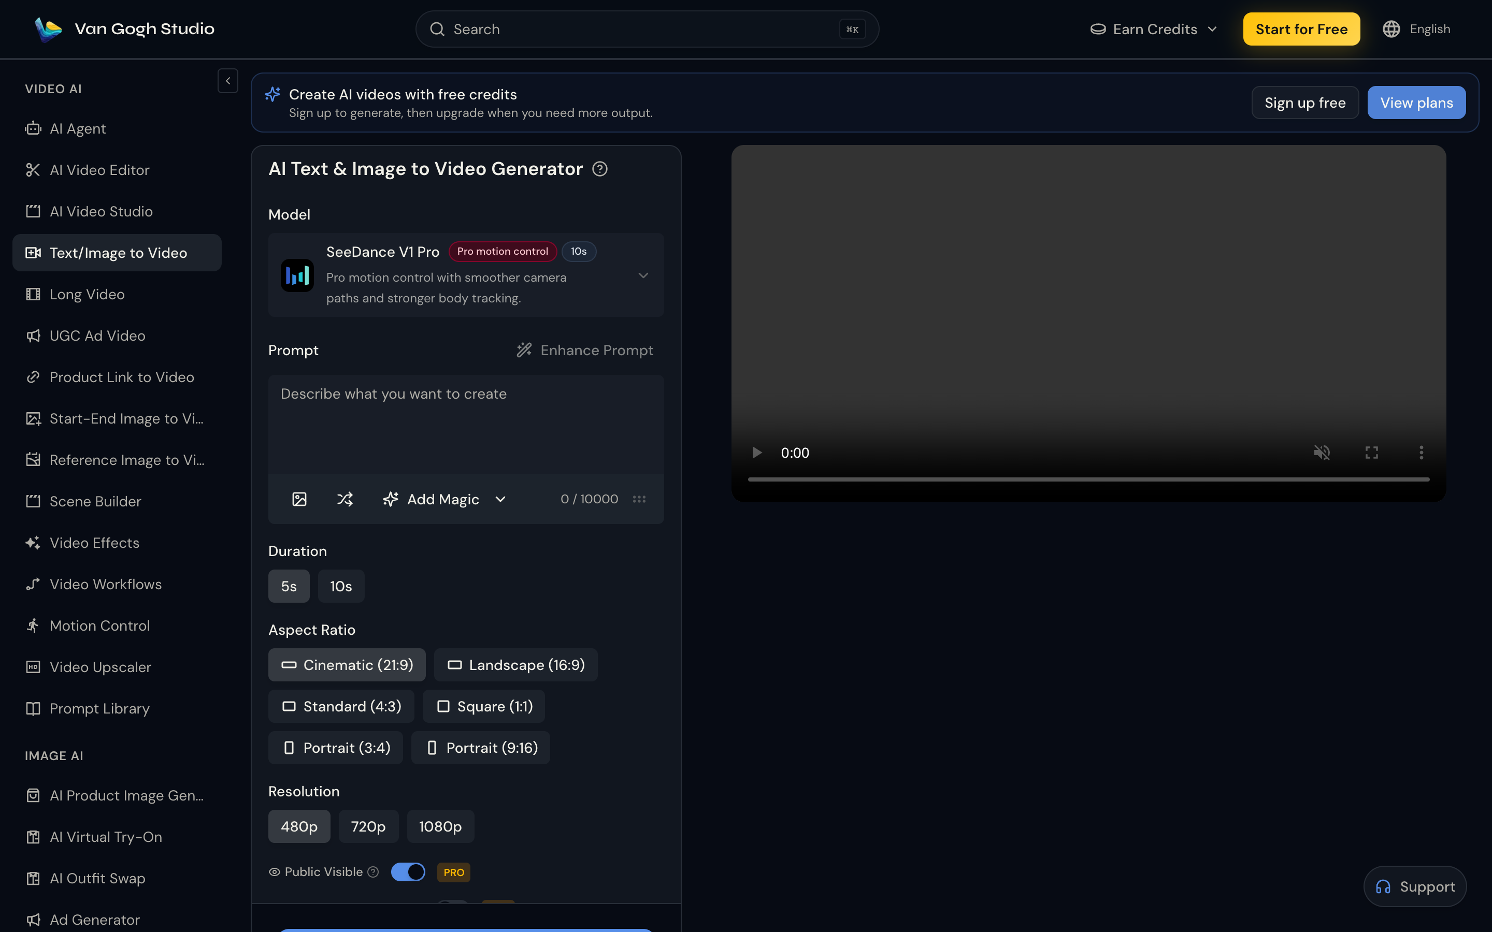
Task: Open the Earn Credits dropdown
Action: tap(1154, 29)
